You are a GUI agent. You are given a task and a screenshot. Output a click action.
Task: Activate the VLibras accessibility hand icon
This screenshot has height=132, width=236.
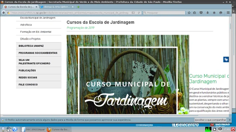[226, 59]
